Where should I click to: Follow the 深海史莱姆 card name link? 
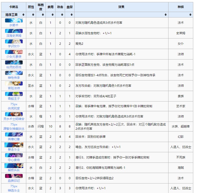14,35
